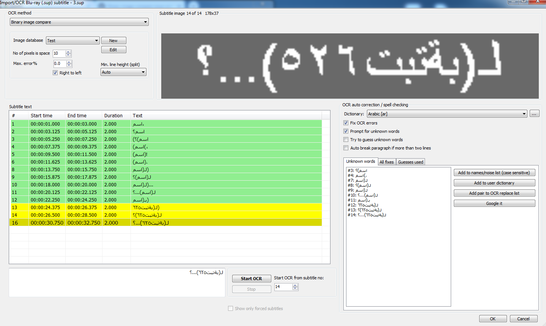
Task: Select unknown word entry #3
Action: pos(357,170)
